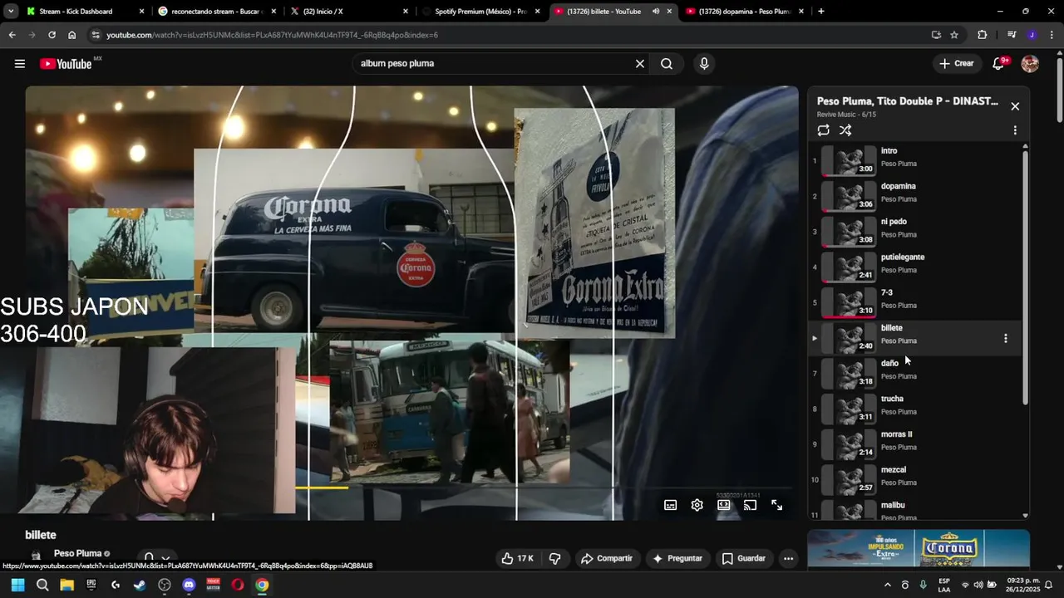This screenshot has height=598, width=1064.
Task: Open the playlist three-dot options menu
Action: 1015,130
